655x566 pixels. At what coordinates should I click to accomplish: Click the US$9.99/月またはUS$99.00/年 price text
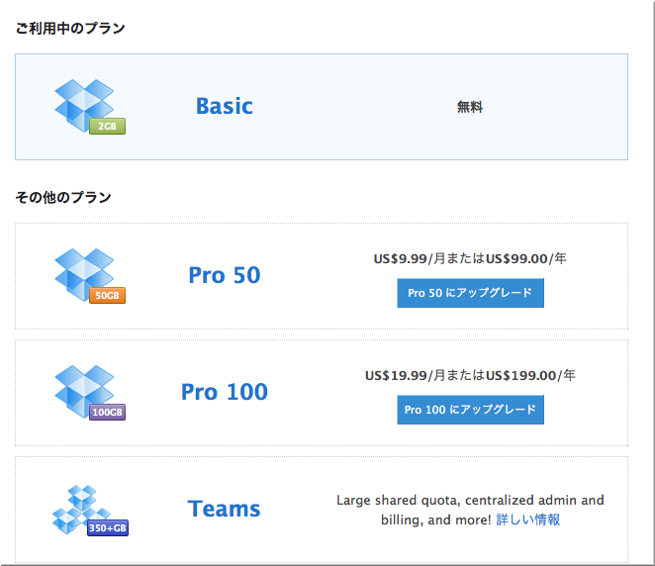coord(470,258)
